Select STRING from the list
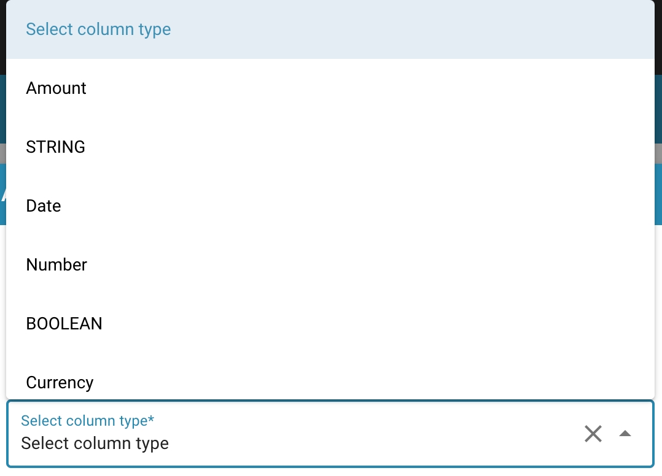 [x=56, y=147]
